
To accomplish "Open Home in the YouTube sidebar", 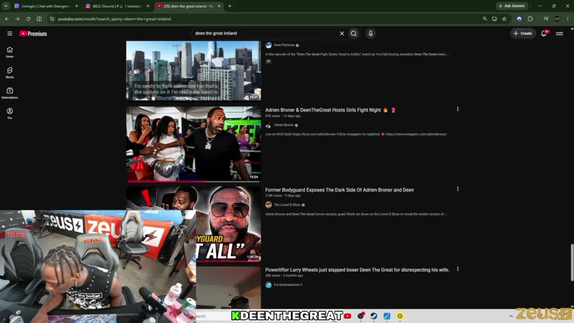I will pyautogui.click(x=10, y=52).
